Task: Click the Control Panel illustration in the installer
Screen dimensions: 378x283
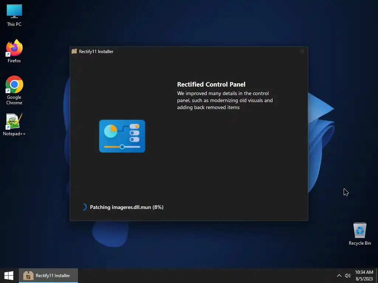Action: point(122,136)
